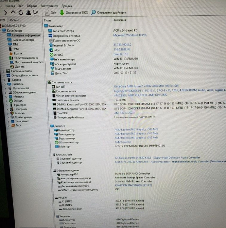The height and width of the screenshot is (228, 226).
Task: Click the forward arrow navigation icon
Action: click(5, 13)
